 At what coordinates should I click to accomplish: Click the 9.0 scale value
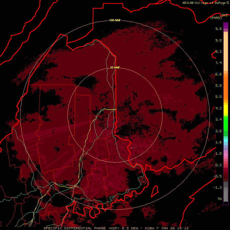[218, 40]
